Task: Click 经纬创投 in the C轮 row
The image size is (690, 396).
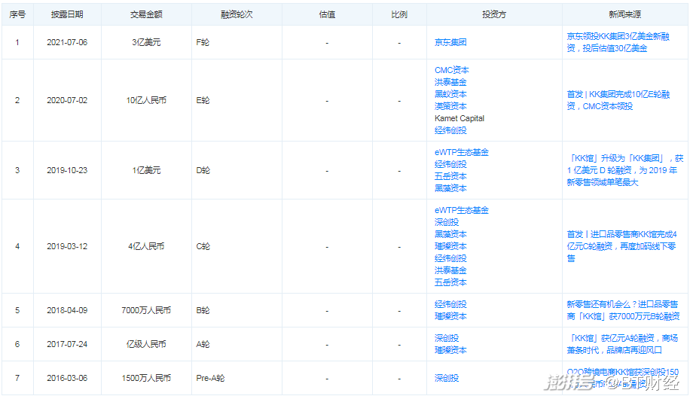Action: 450,258
